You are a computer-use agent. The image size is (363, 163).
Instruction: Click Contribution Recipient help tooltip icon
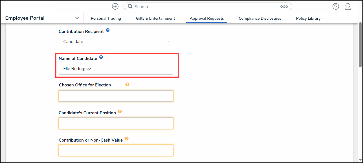(108, 30)
